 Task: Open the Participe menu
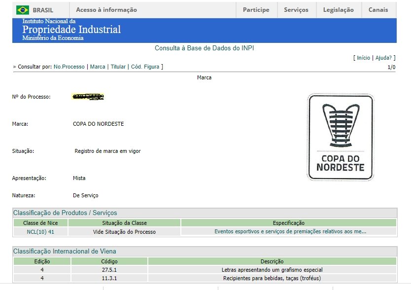[256, 10]
